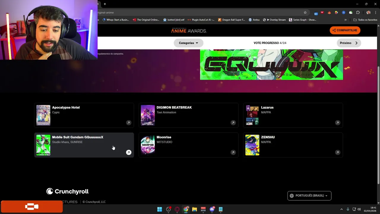Open the Series Graph bookmark
The height and width of the screenshot is (214, 380).
pos(303,20)
